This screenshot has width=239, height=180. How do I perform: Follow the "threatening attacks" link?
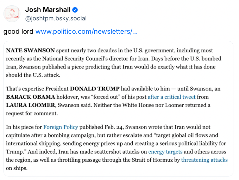click(204, 160)
